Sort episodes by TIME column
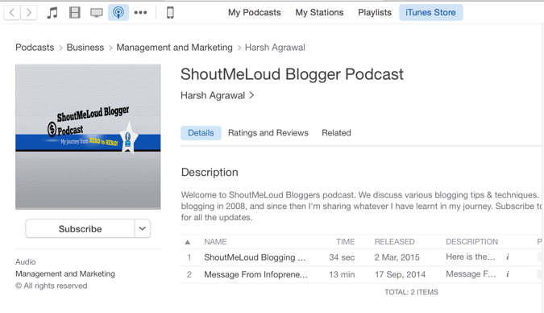544x313 pixels. pyautogui.click(x=345, y=242)
